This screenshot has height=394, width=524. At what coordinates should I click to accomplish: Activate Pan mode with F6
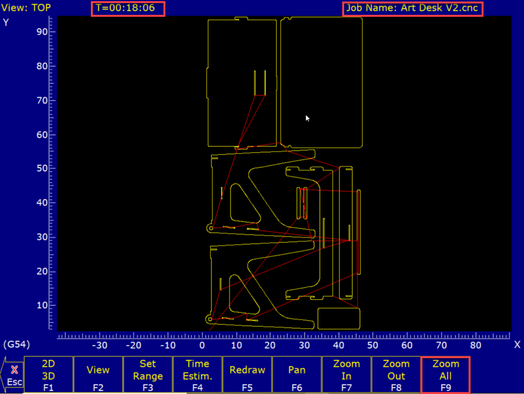pyautogui.click(x=297, y=374)
